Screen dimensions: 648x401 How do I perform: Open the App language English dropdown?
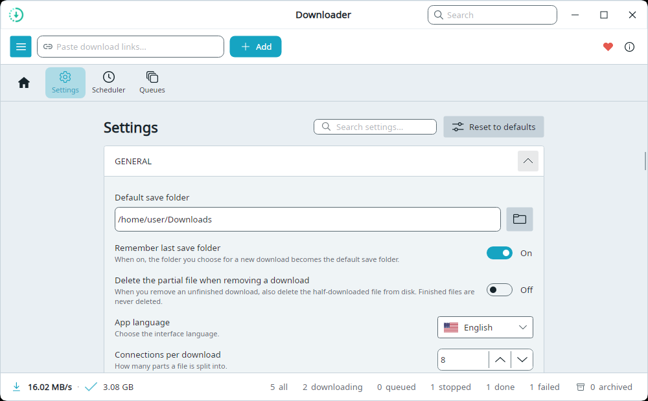[x=485, y=327]
